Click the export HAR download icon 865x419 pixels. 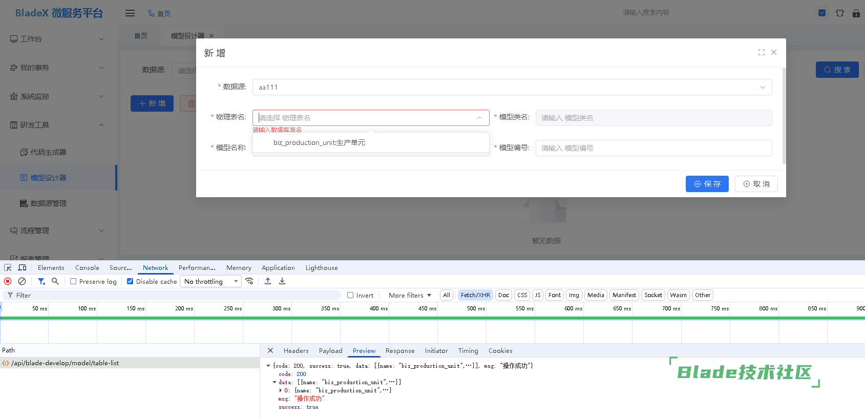282,281
